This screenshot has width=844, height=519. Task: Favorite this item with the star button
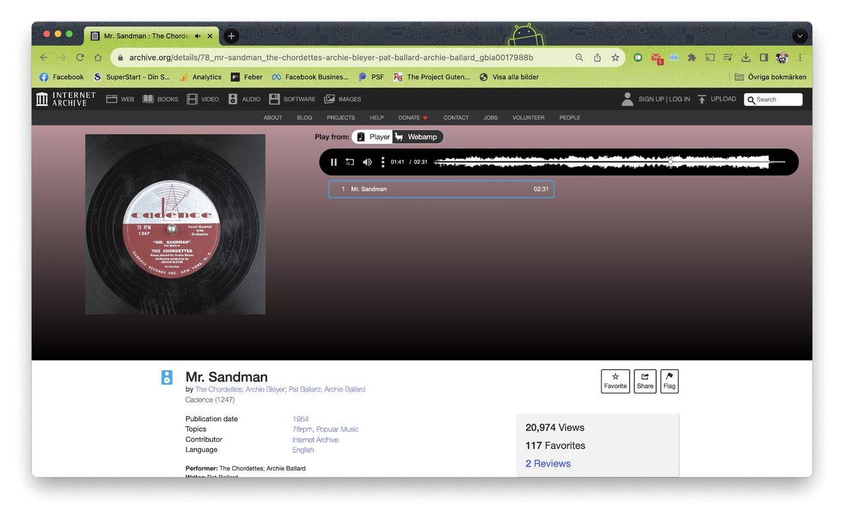coord(615,381)
